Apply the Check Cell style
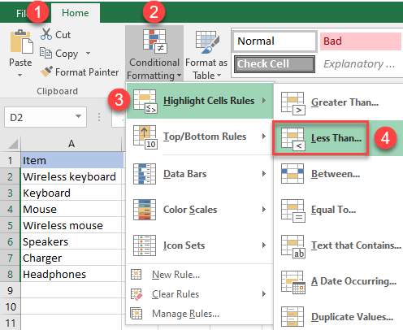This screenshot has height=330, width=403. [x=275, y=64]
